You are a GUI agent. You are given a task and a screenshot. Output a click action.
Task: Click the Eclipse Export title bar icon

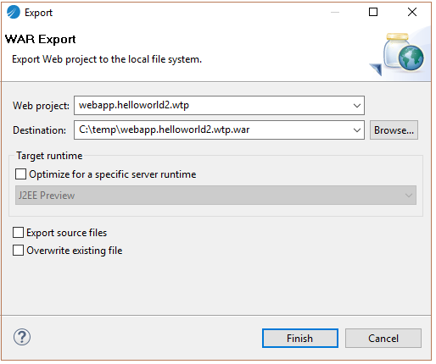(14, 13)
